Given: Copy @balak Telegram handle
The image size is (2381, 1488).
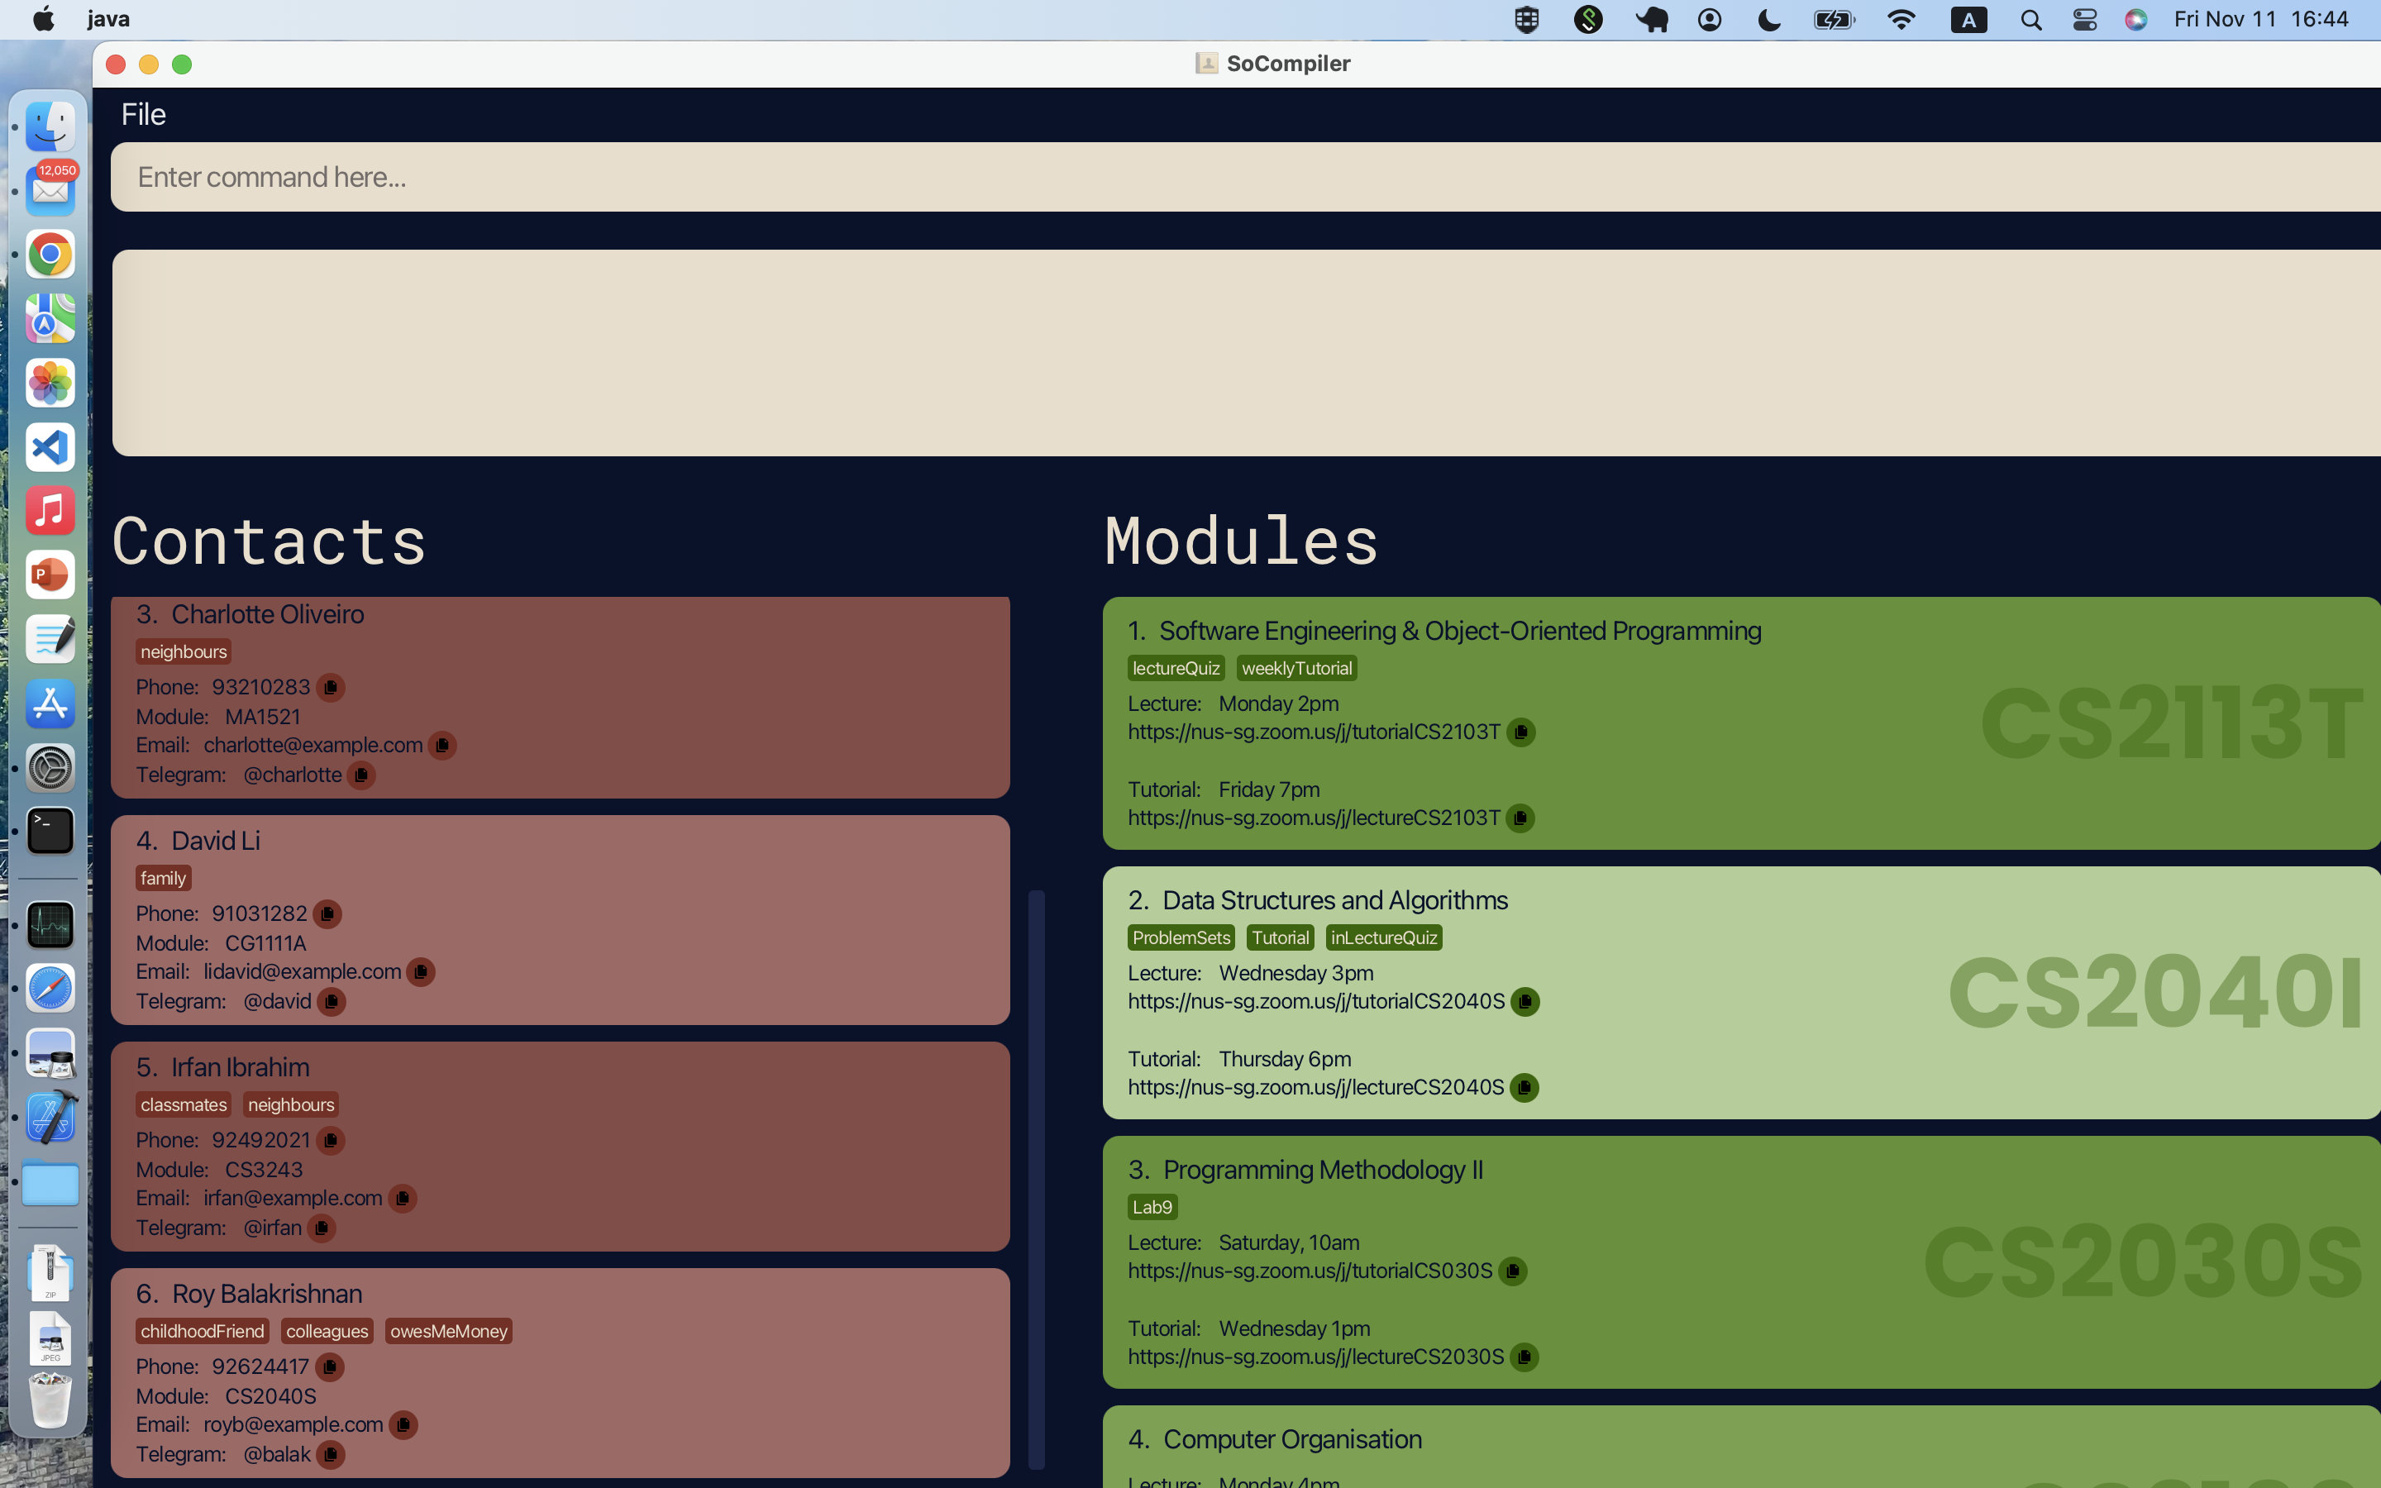Looking at the screenshot, I should [x=331, y=1453].
